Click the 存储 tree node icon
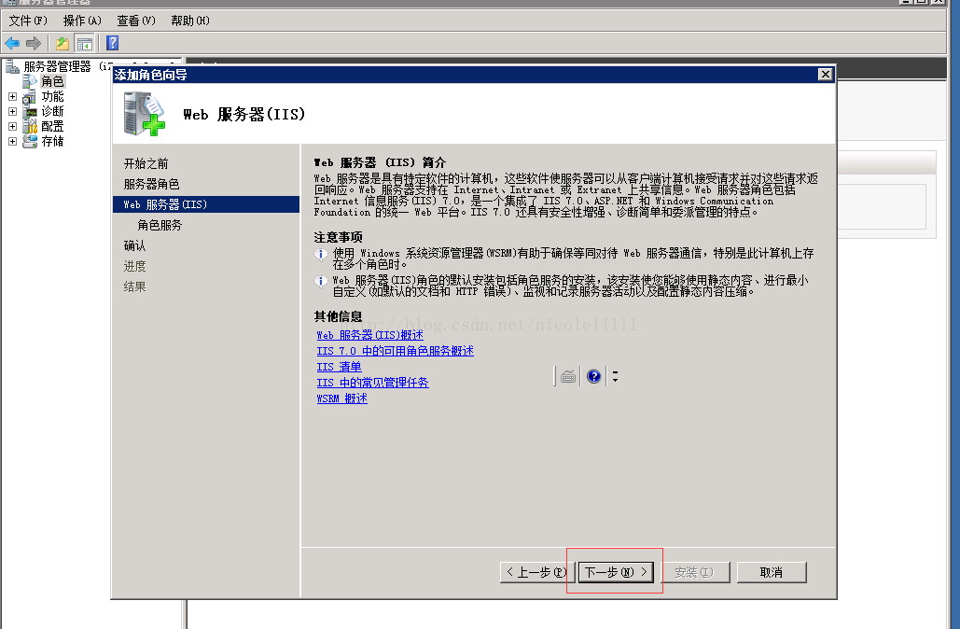 30,141
